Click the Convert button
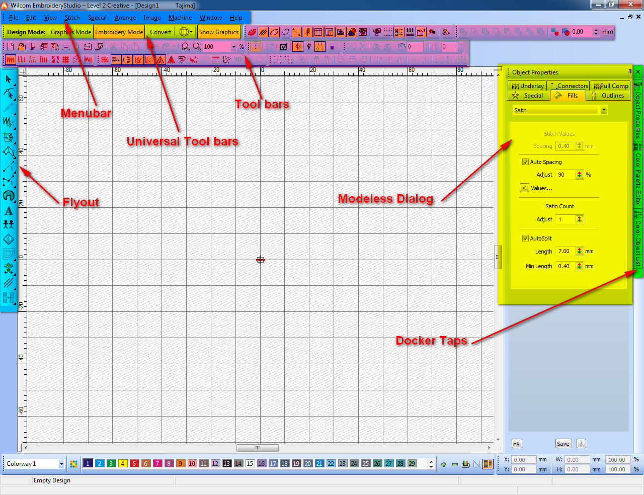 pyautogui.click(x=160, y=32)
